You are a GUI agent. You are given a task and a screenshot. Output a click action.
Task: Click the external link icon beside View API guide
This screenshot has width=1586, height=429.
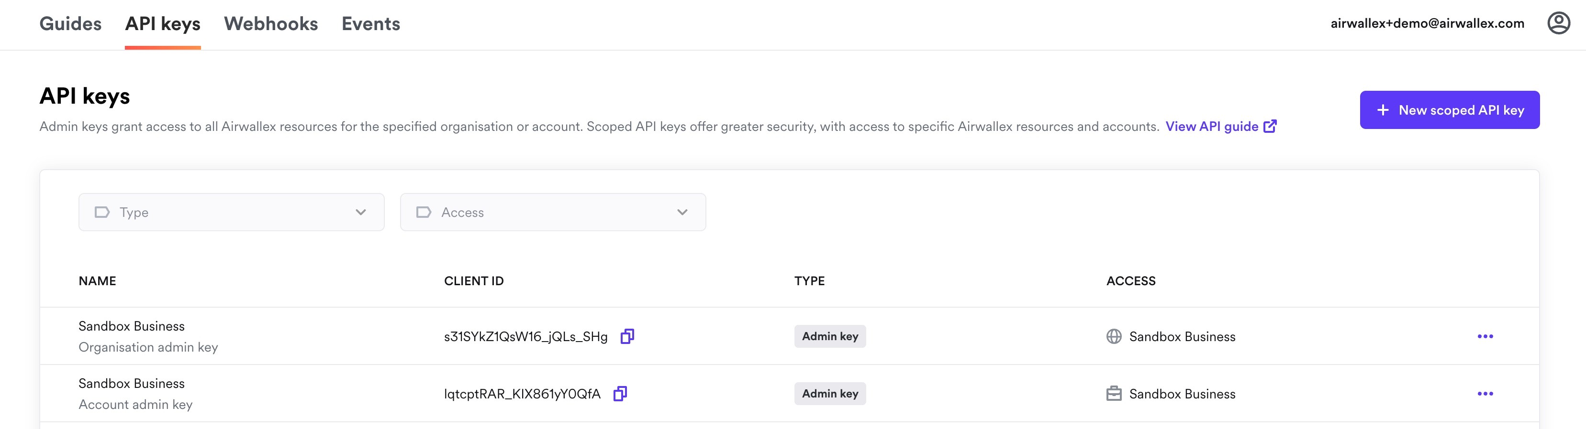click(x=1270, y=126)
